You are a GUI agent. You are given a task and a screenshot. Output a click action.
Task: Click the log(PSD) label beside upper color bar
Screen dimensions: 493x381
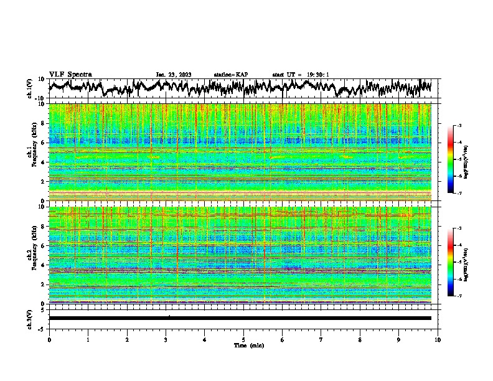pos(466,162)
